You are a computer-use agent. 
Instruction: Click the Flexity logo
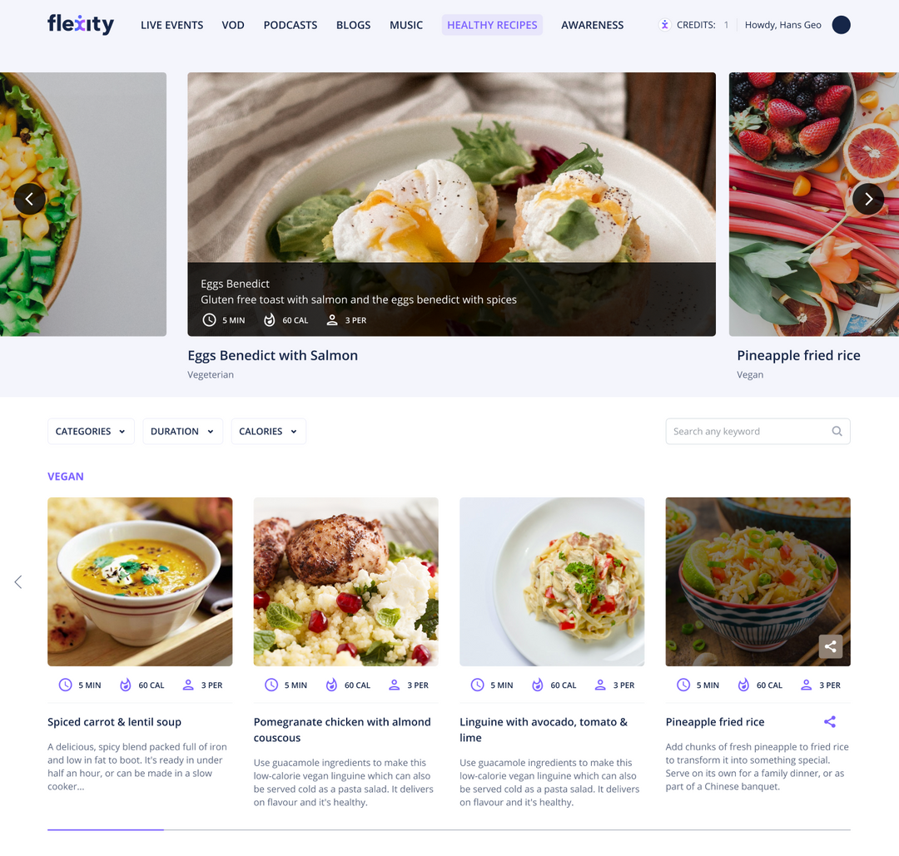[x=81, y=24]
